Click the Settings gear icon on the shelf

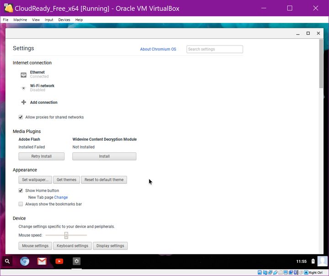tap(77, 261)
